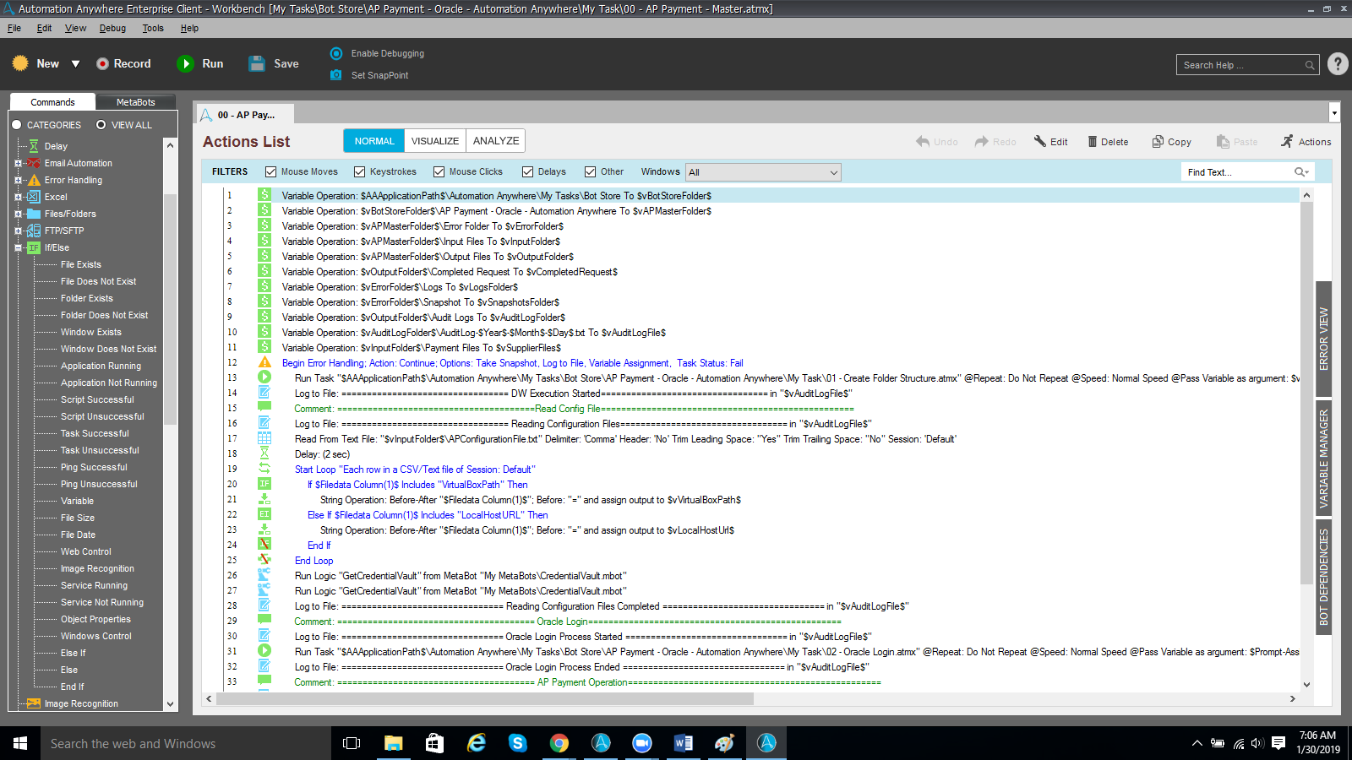Select the VIEW ALL radio button
The width and height of the screenshot is (1352, 760).
tap(101, 125)
